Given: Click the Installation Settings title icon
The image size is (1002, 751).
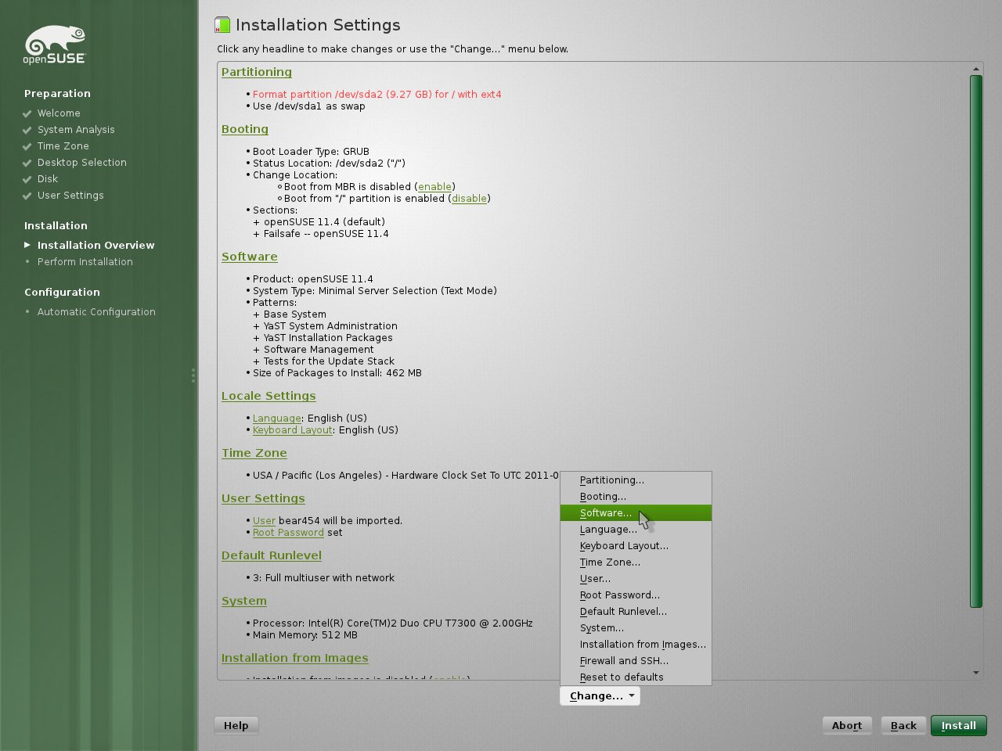Looking at the screenshot, I should click(222, 25).
